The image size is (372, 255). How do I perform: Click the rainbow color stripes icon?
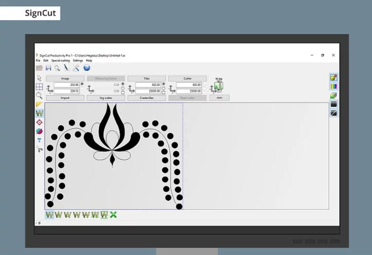point(334,86)
